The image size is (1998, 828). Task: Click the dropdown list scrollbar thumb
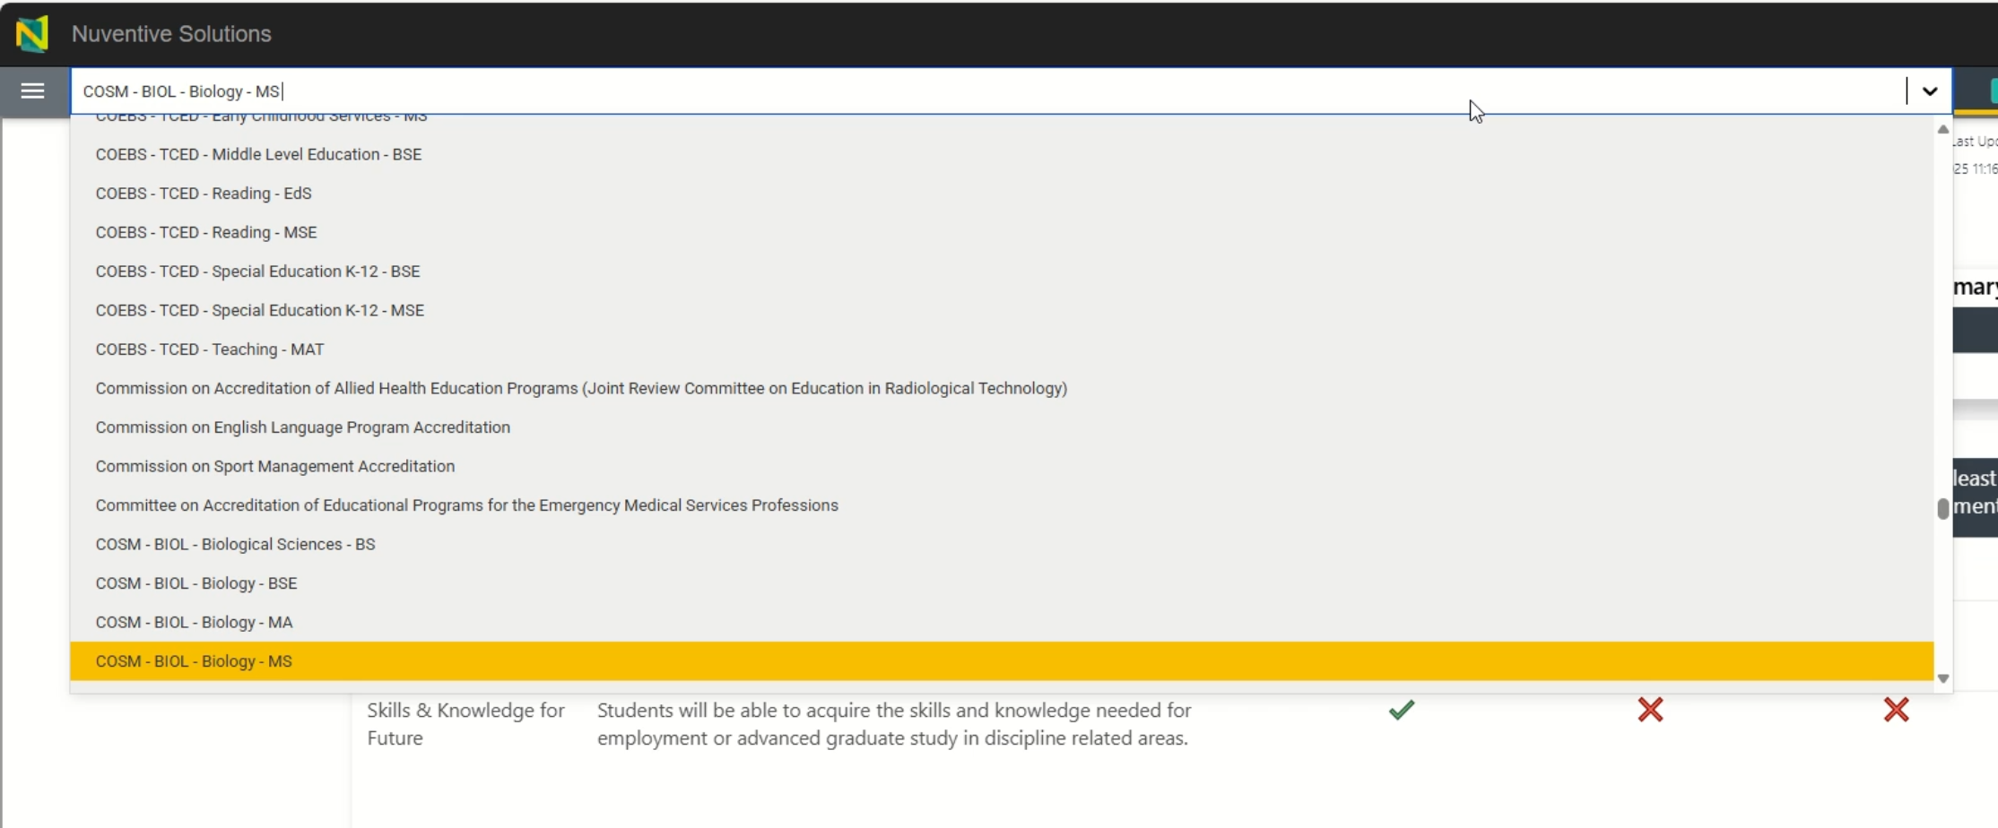(x=1942, y=508)
